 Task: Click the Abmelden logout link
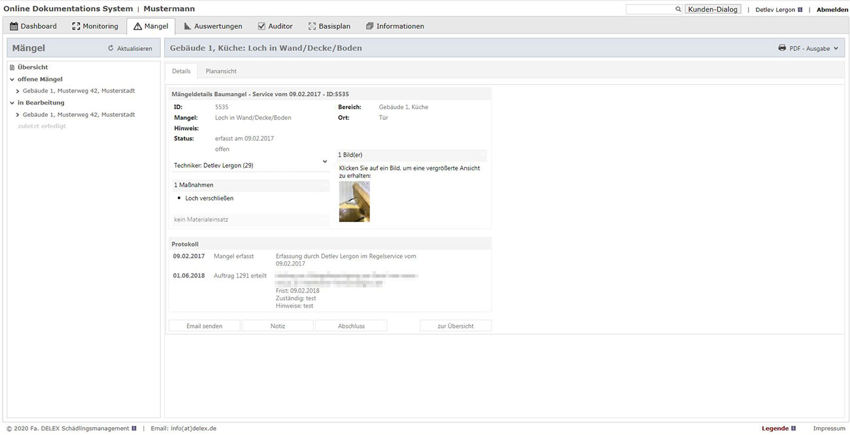[x=832, y=10]
